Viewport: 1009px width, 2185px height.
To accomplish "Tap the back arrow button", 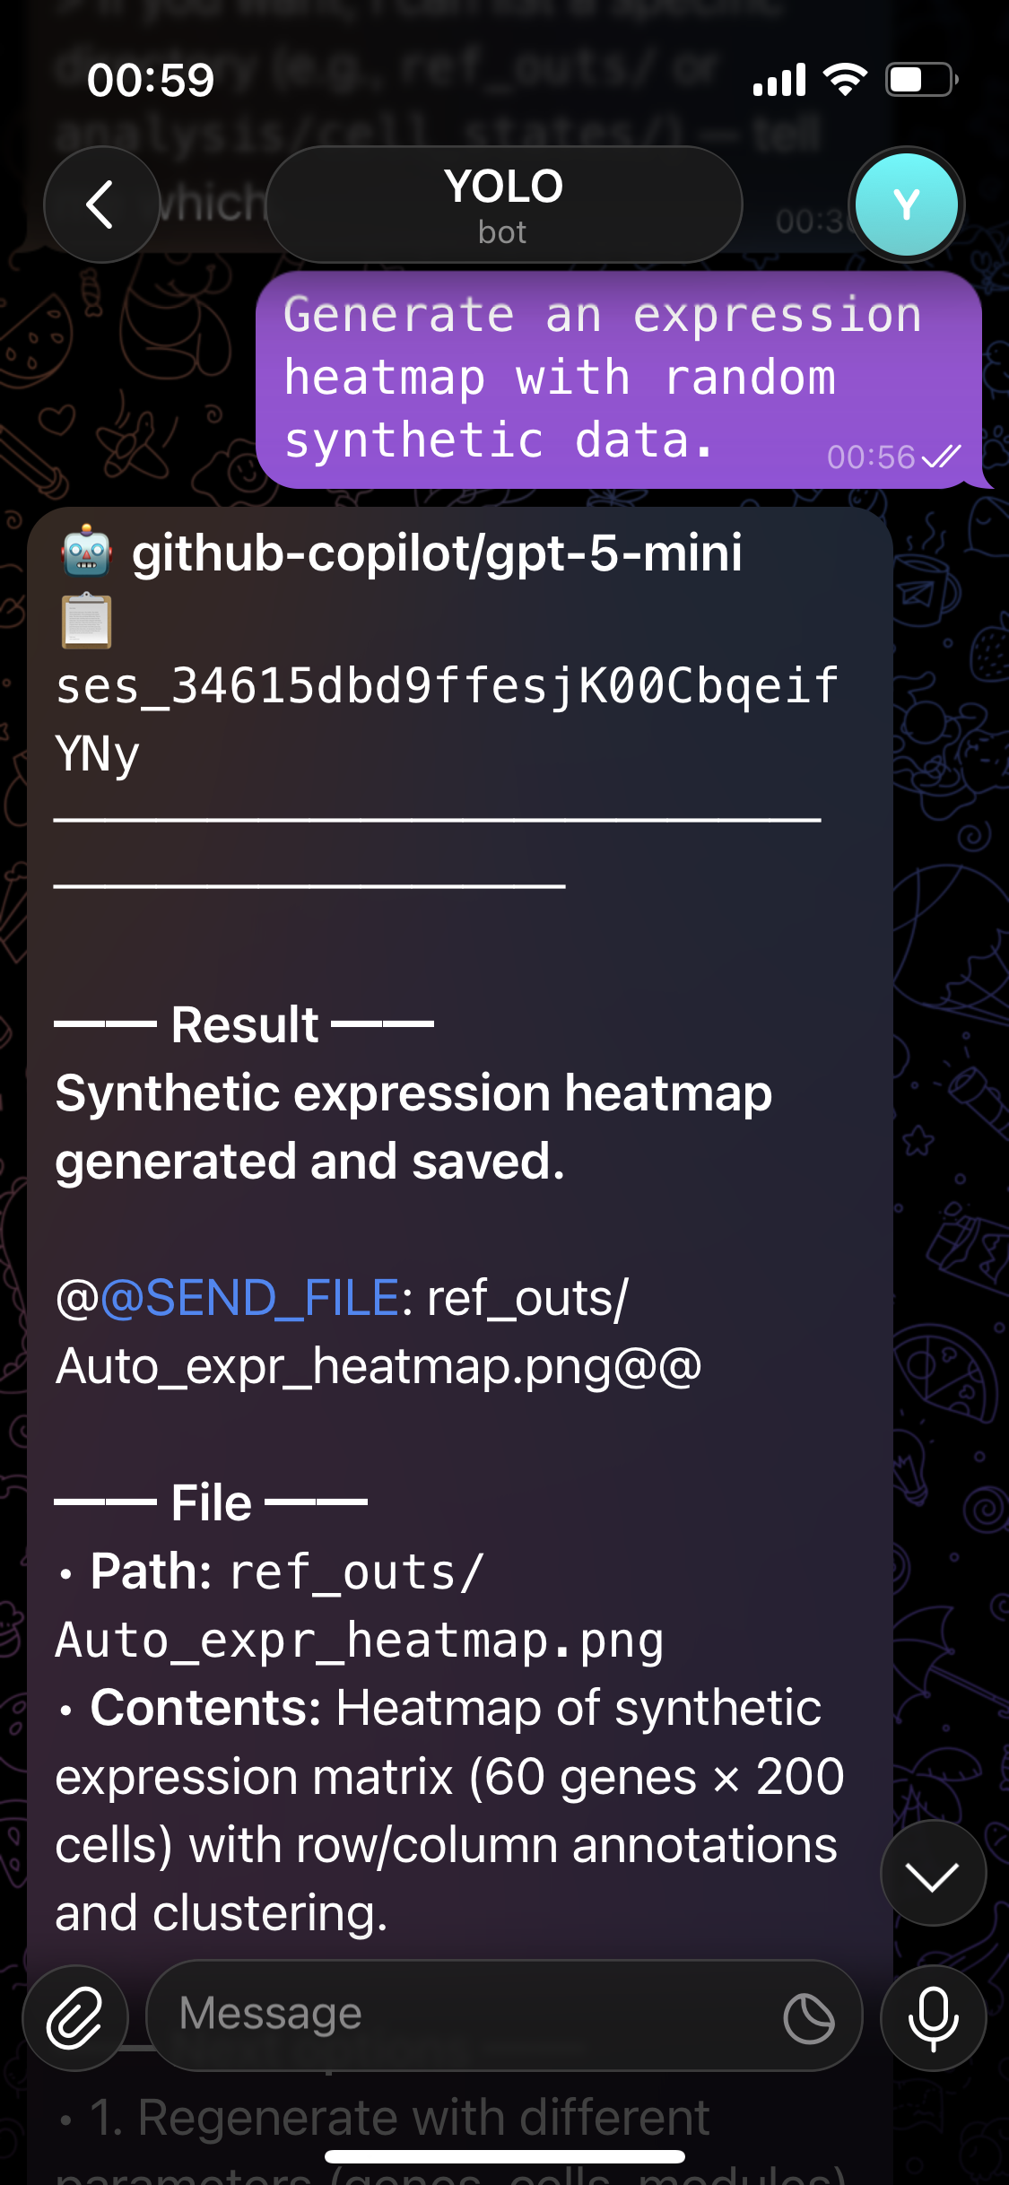I will [101, 205].
